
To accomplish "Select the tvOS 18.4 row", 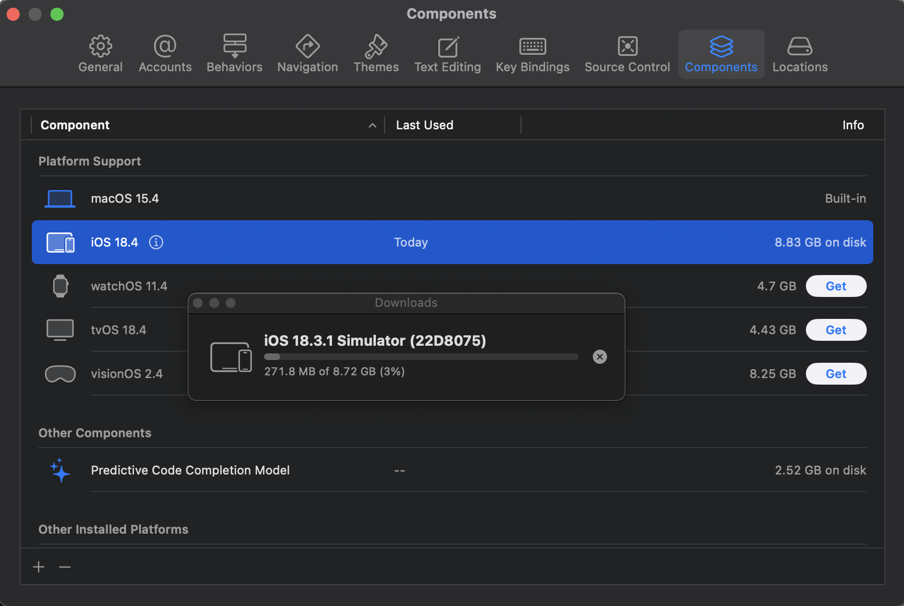I will 453,330.
